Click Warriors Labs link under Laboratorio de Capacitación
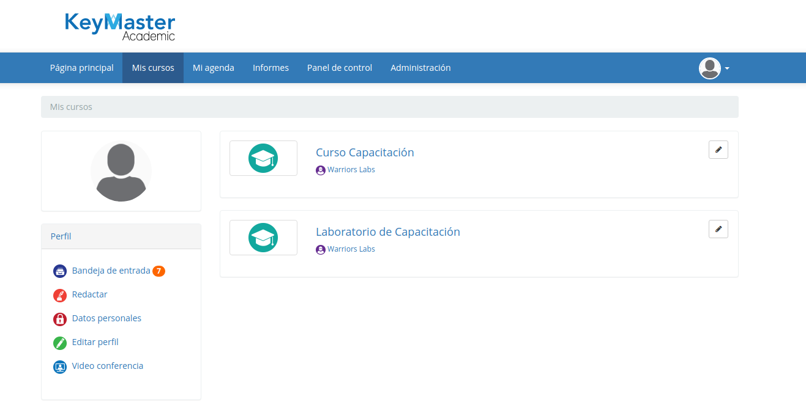Image resolution: width=806 pixels, height=408 pixels. 351,249
